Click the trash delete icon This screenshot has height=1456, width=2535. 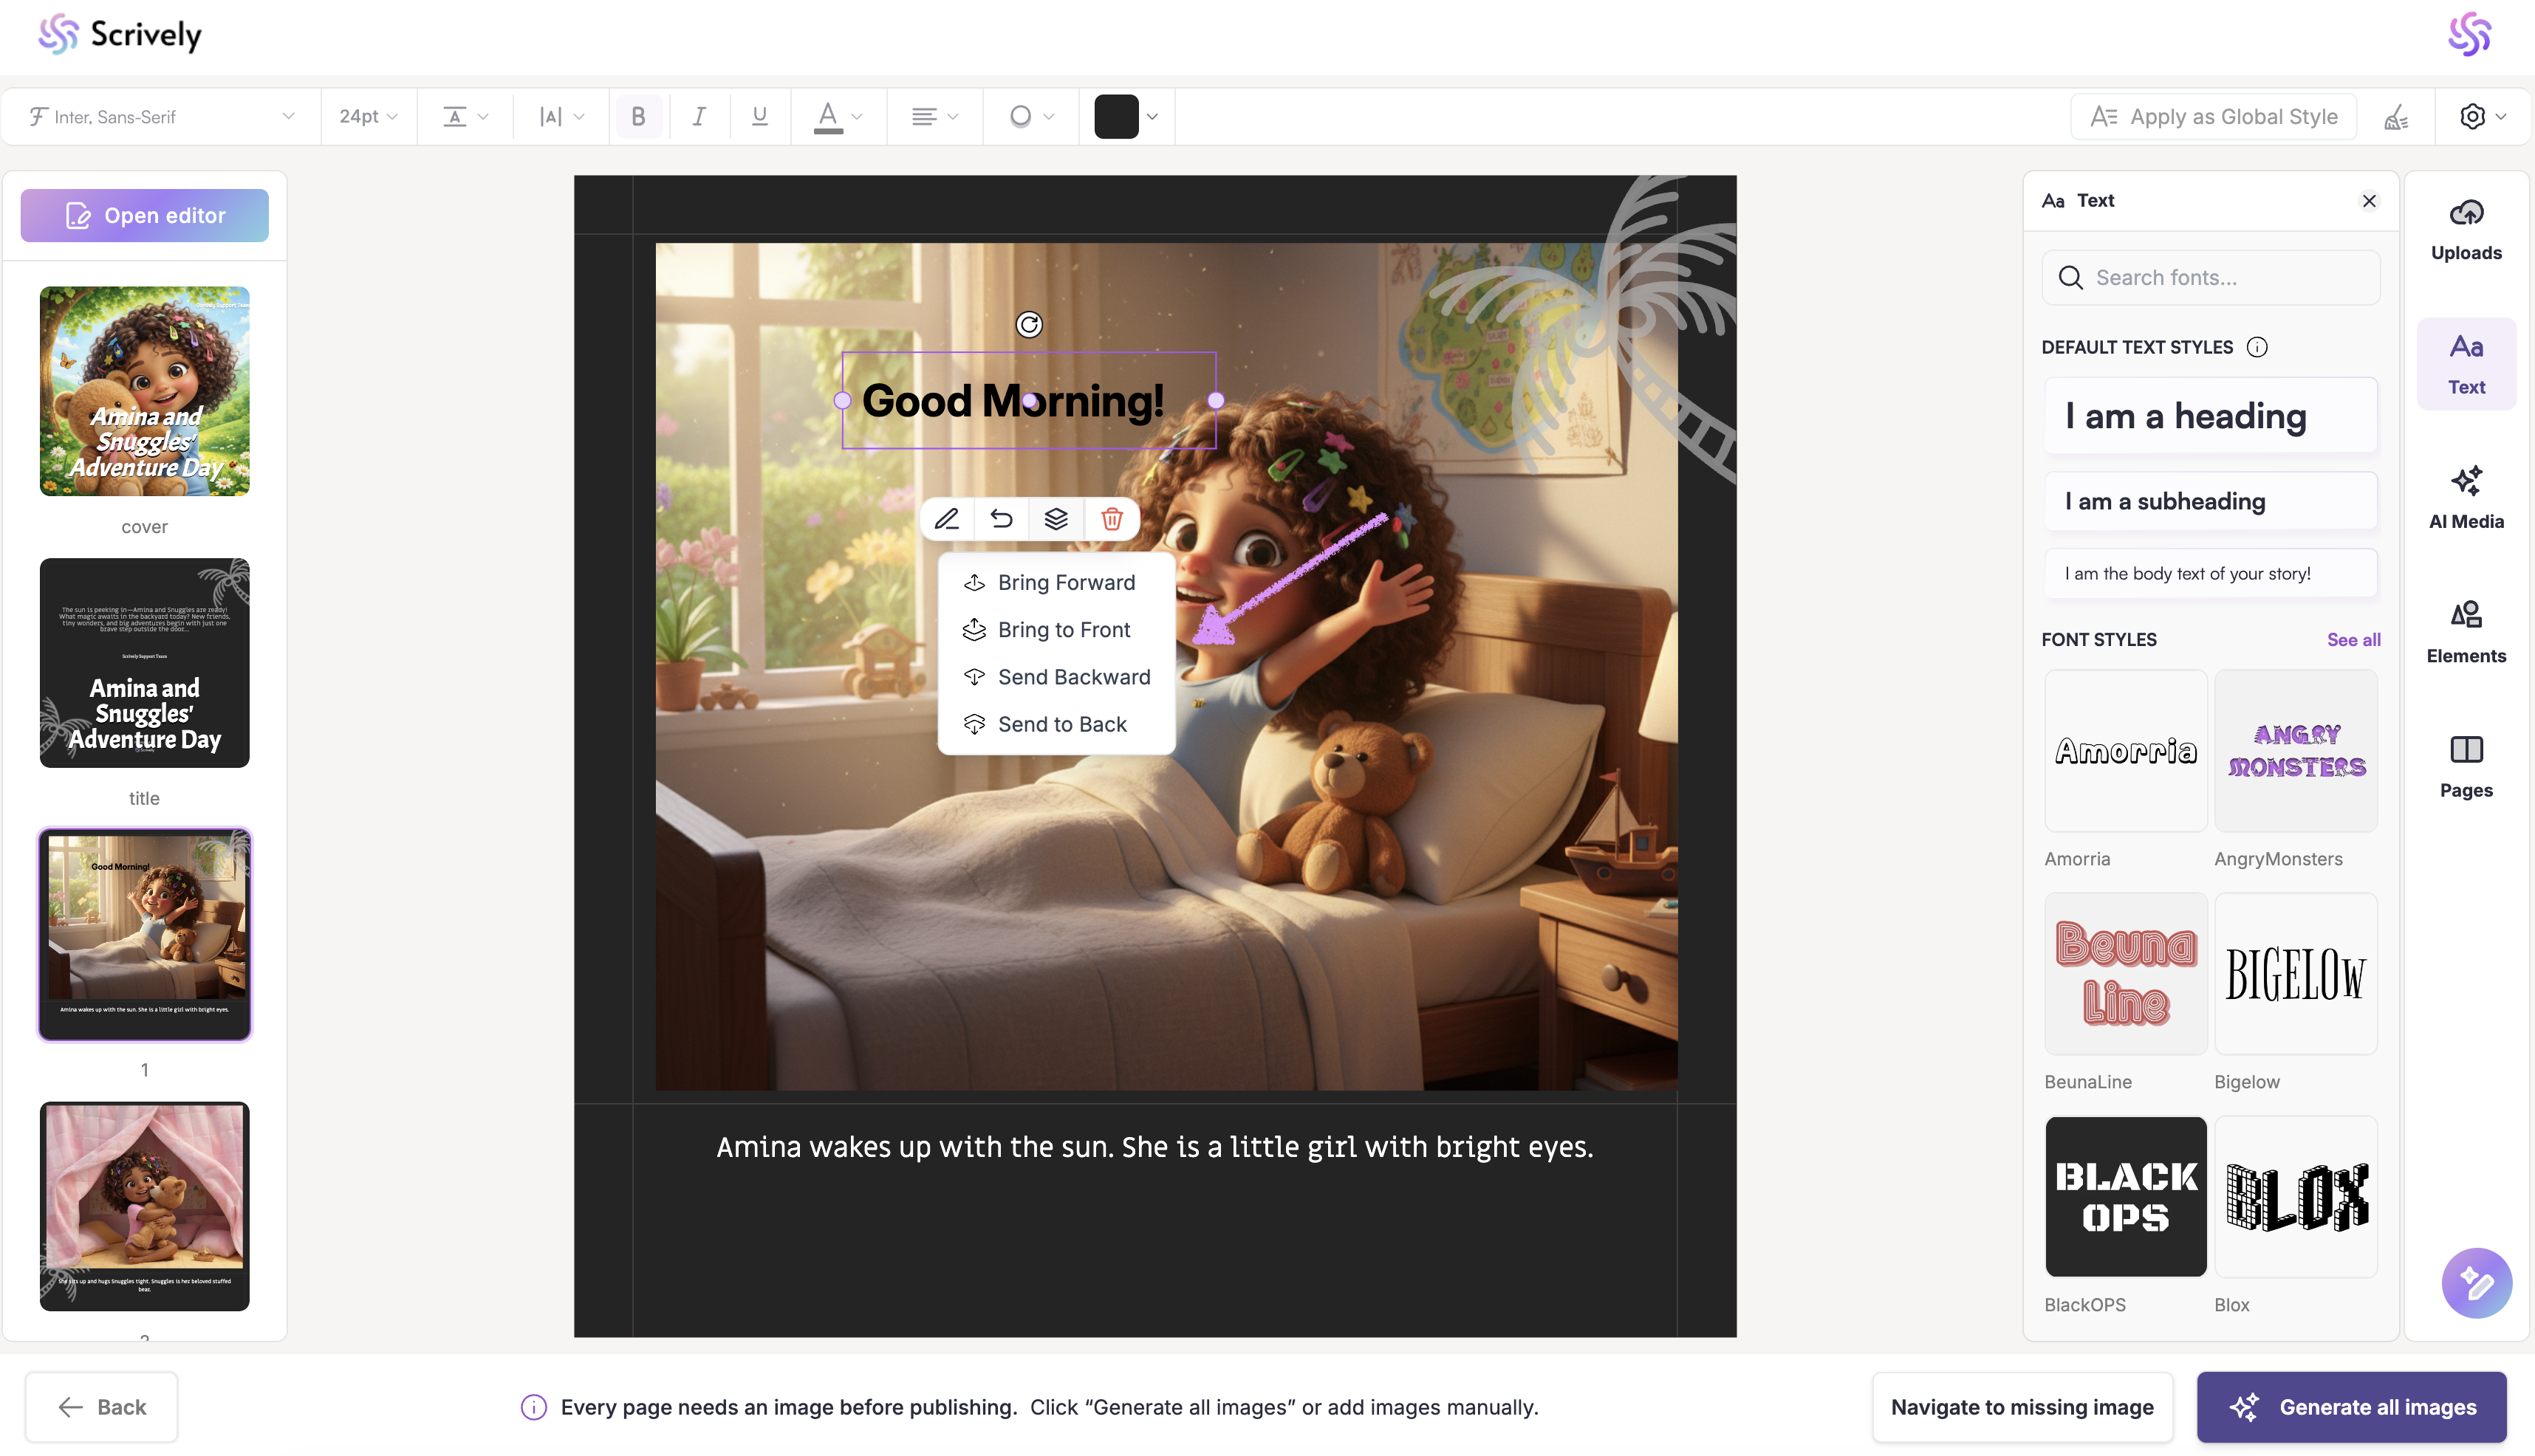pyautogui.click(x=1112, y=519)
